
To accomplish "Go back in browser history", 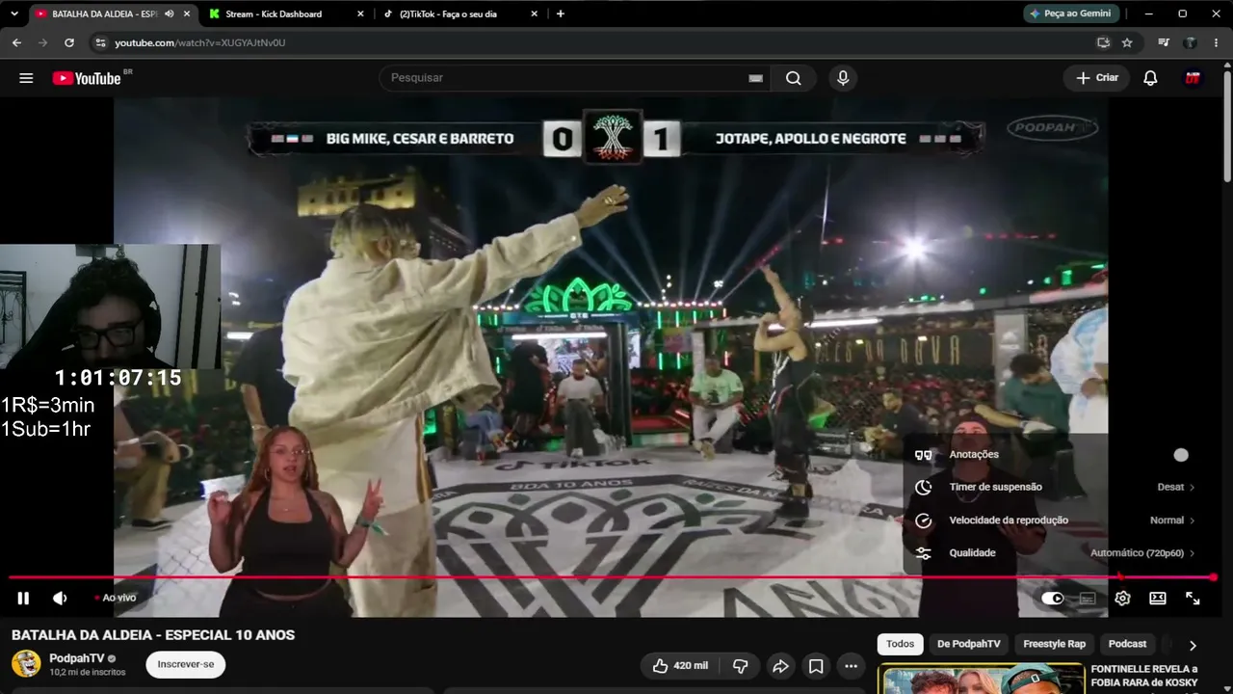I will point(16,42).
